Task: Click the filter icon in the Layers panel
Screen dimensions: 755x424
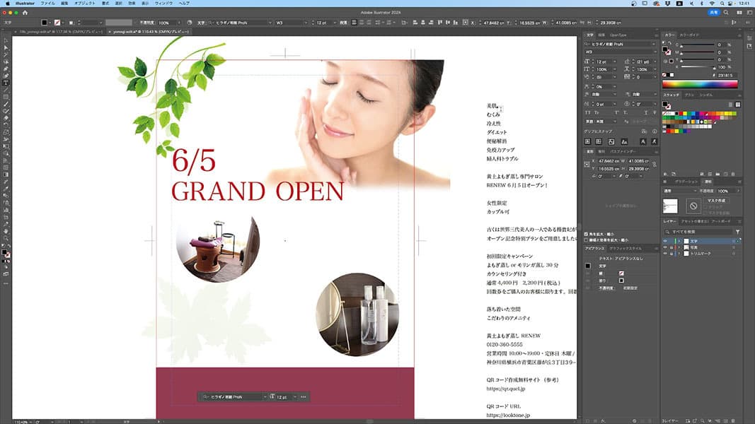Action: pos(738,232)
